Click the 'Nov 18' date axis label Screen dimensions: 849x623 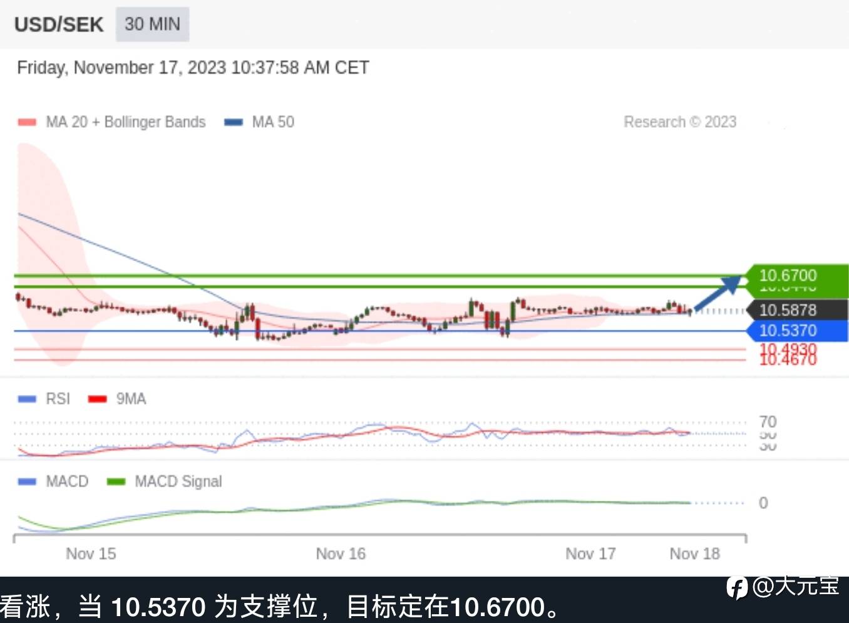(x=695, y=553)
